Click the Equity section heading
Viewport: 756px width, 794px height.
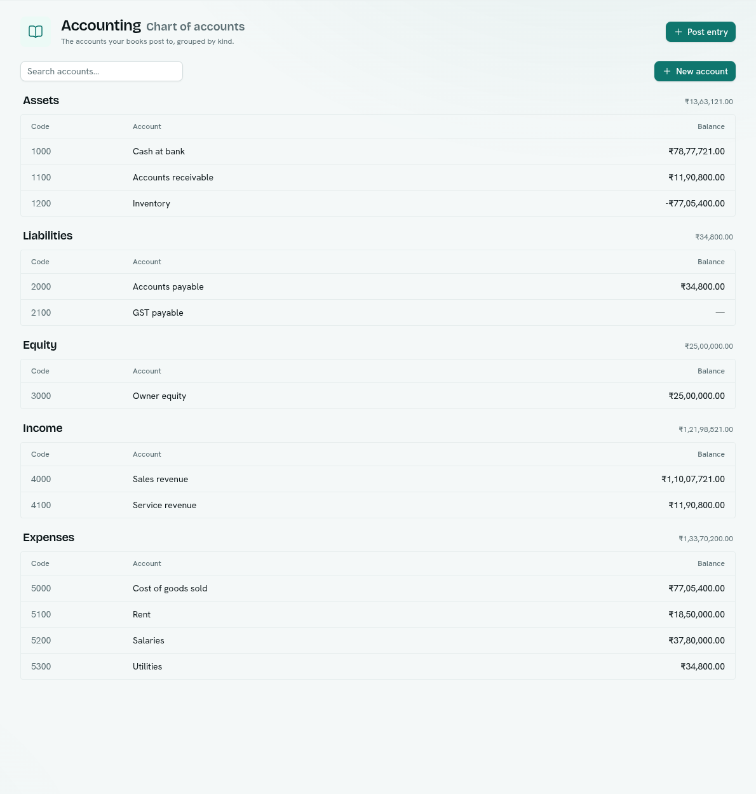coord(40,345)
